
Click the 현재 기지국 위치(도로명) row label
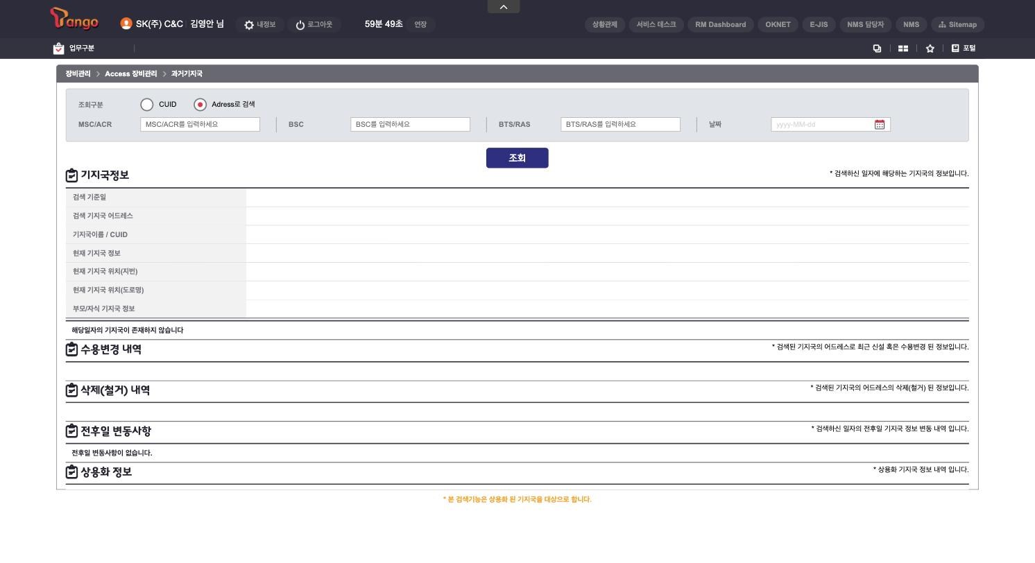[x=108, y=290]
